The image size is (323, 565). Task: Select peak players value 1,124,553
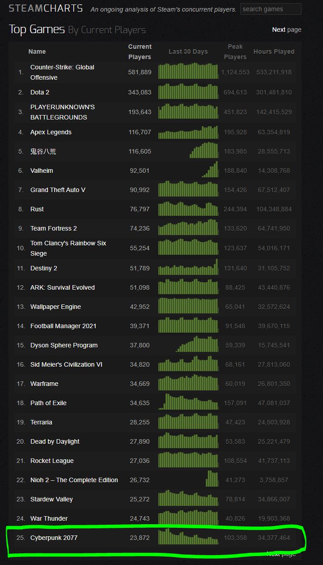(x=235, y=72)
